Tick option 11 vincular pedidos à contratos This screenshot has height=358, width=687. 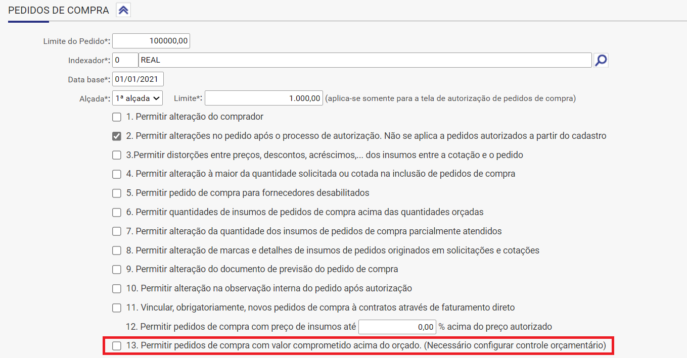tap(117, 308)
